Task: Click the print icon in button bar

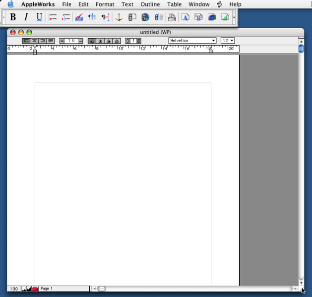Action: (x=172, y=17)
